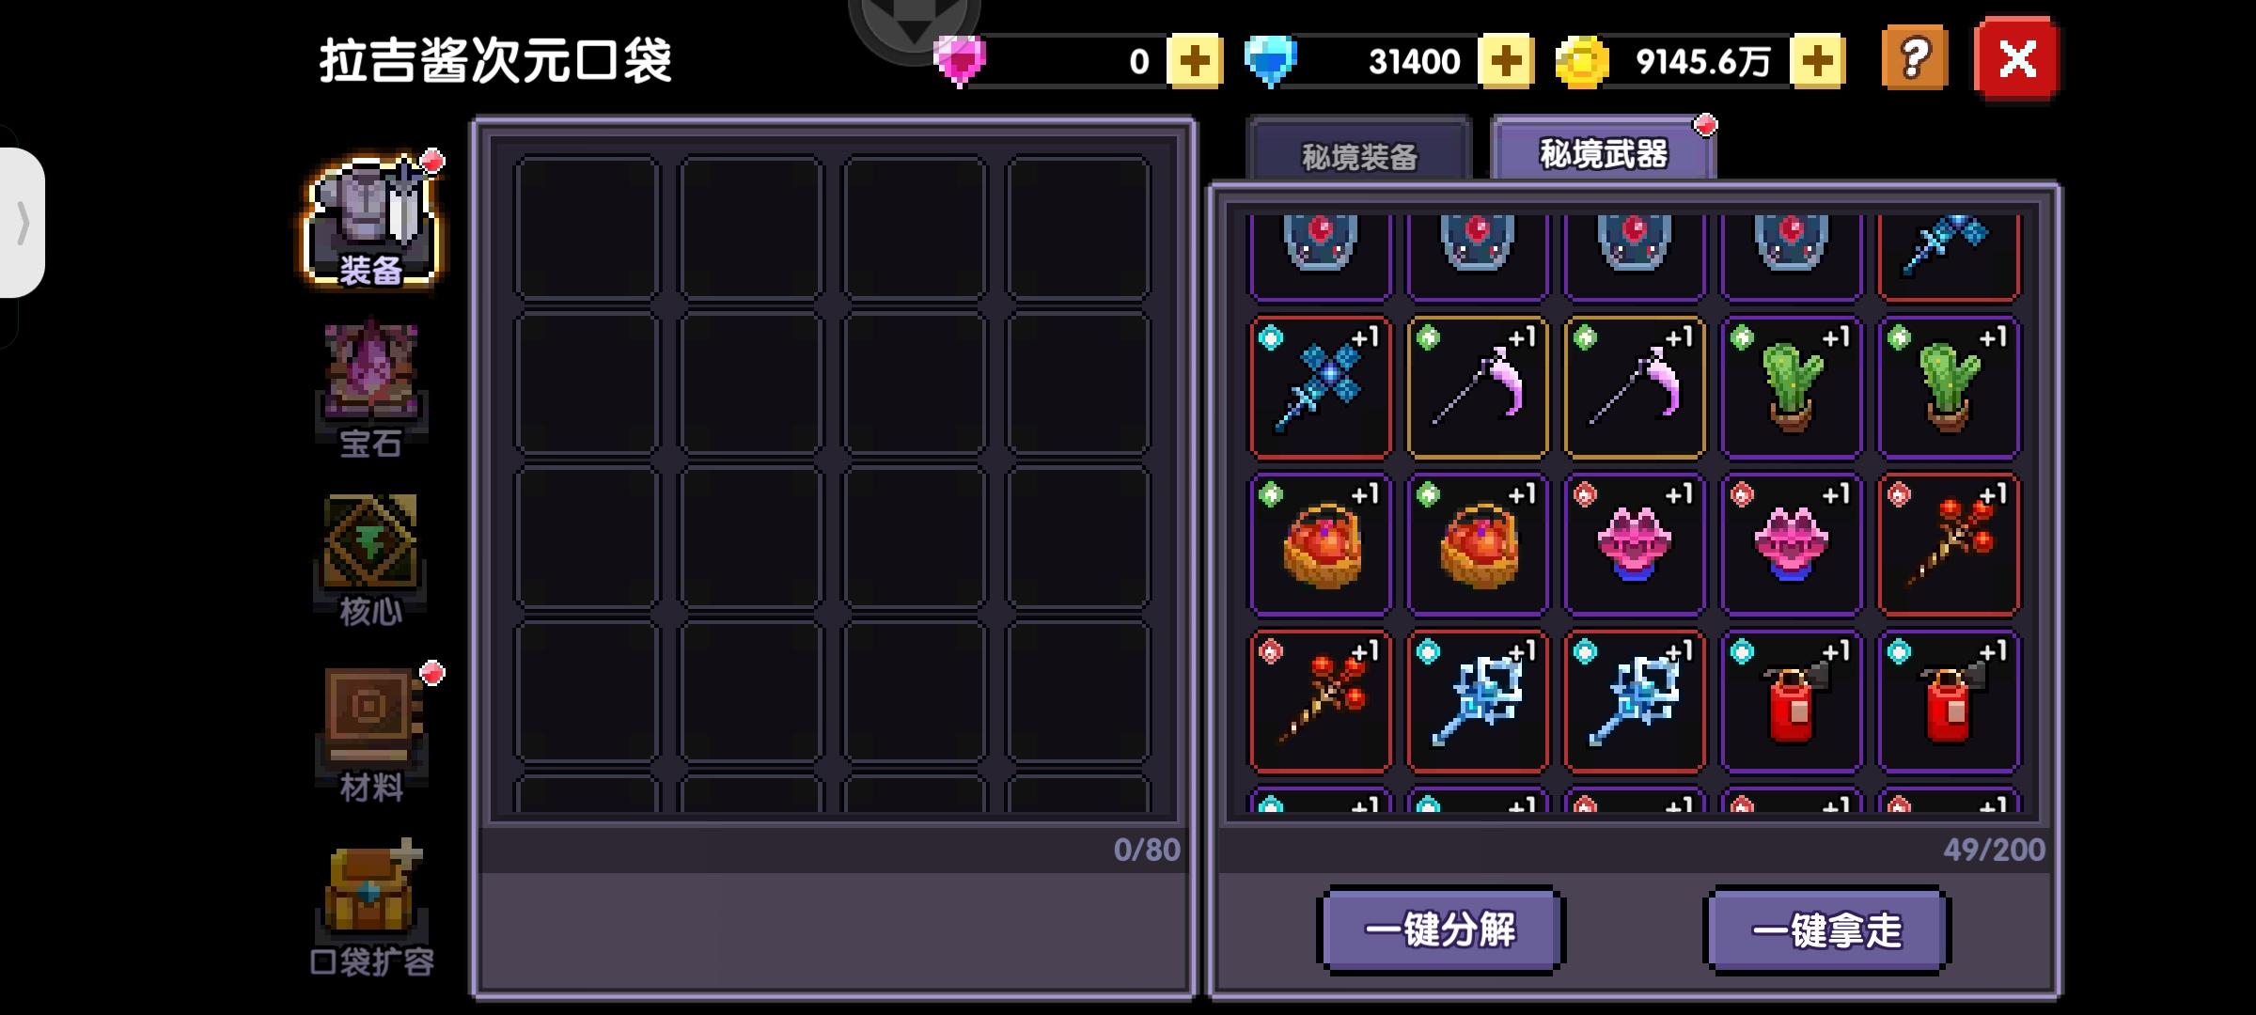The height and width of the screenshot is (1015, 2256).
Task: Select the first pink scythe weapon
Action: pyautogui.click(x=1478, y=387)
